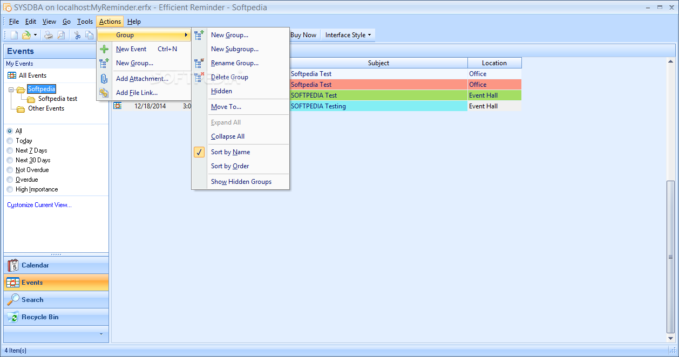
Task: Select the Overdue radio button
Action: 10,180
